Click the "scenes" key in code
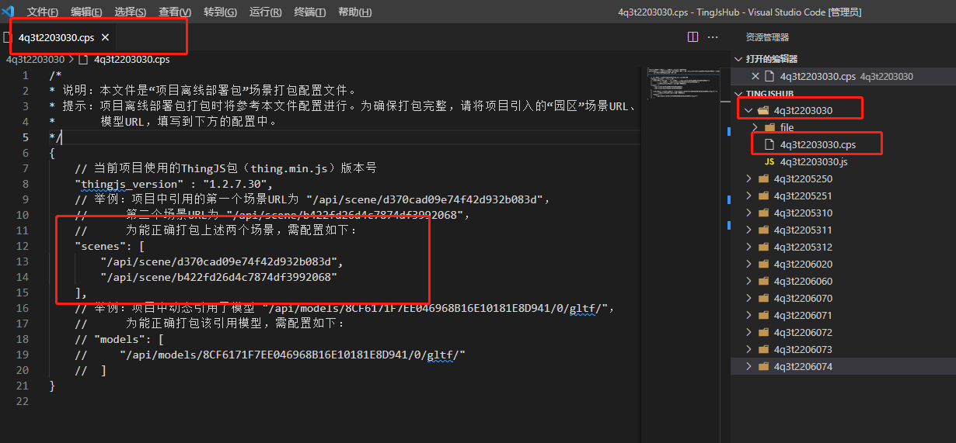 pyautogui.click(x=100, y=246)
